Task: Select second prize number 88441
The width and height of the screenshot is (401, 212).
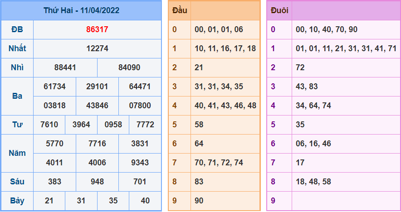Action: tap(65, 67)
